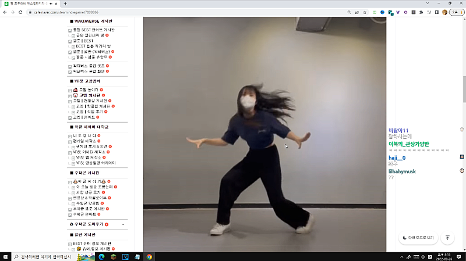466x261 pixels.
Task: Show hidden system tray icons
Action: [401, 257]
